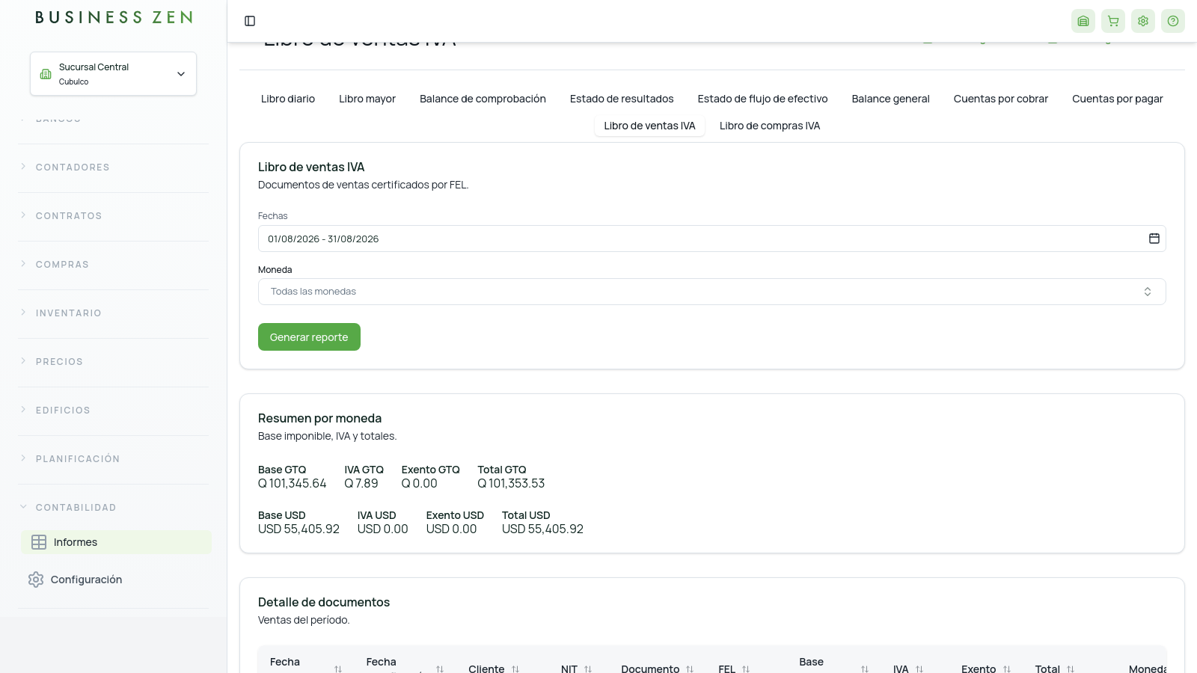Click the Sucursal Central building icon
The height and width of the screenshot is (673, 1197).
pos(46,74)
